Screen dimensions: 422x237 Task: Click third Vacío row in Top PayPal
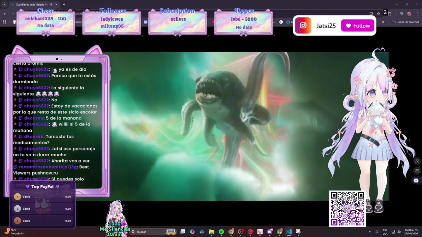(43, 221)
